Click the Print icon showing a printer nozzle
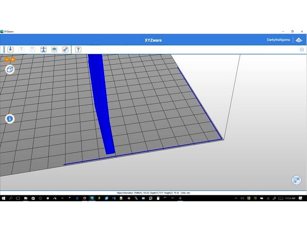This screenshot has height=230, width=307. pos(44,49)
